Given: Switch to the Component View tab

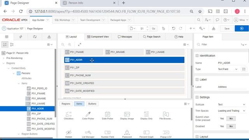Looking at the screenshot, I should point(98,37).
